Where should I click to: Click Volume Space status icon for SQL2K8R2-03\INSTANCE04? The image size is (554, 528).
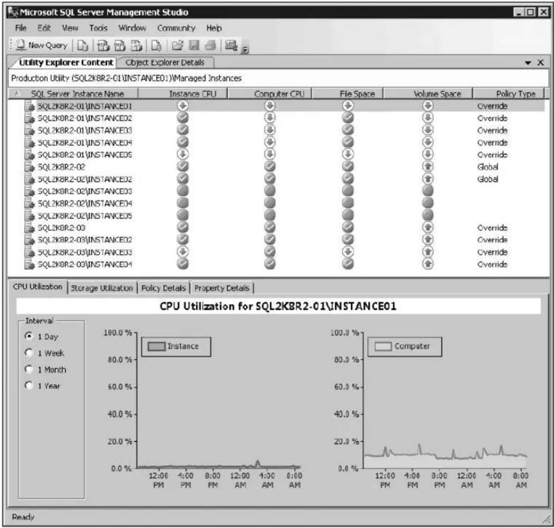click(428, 264)
